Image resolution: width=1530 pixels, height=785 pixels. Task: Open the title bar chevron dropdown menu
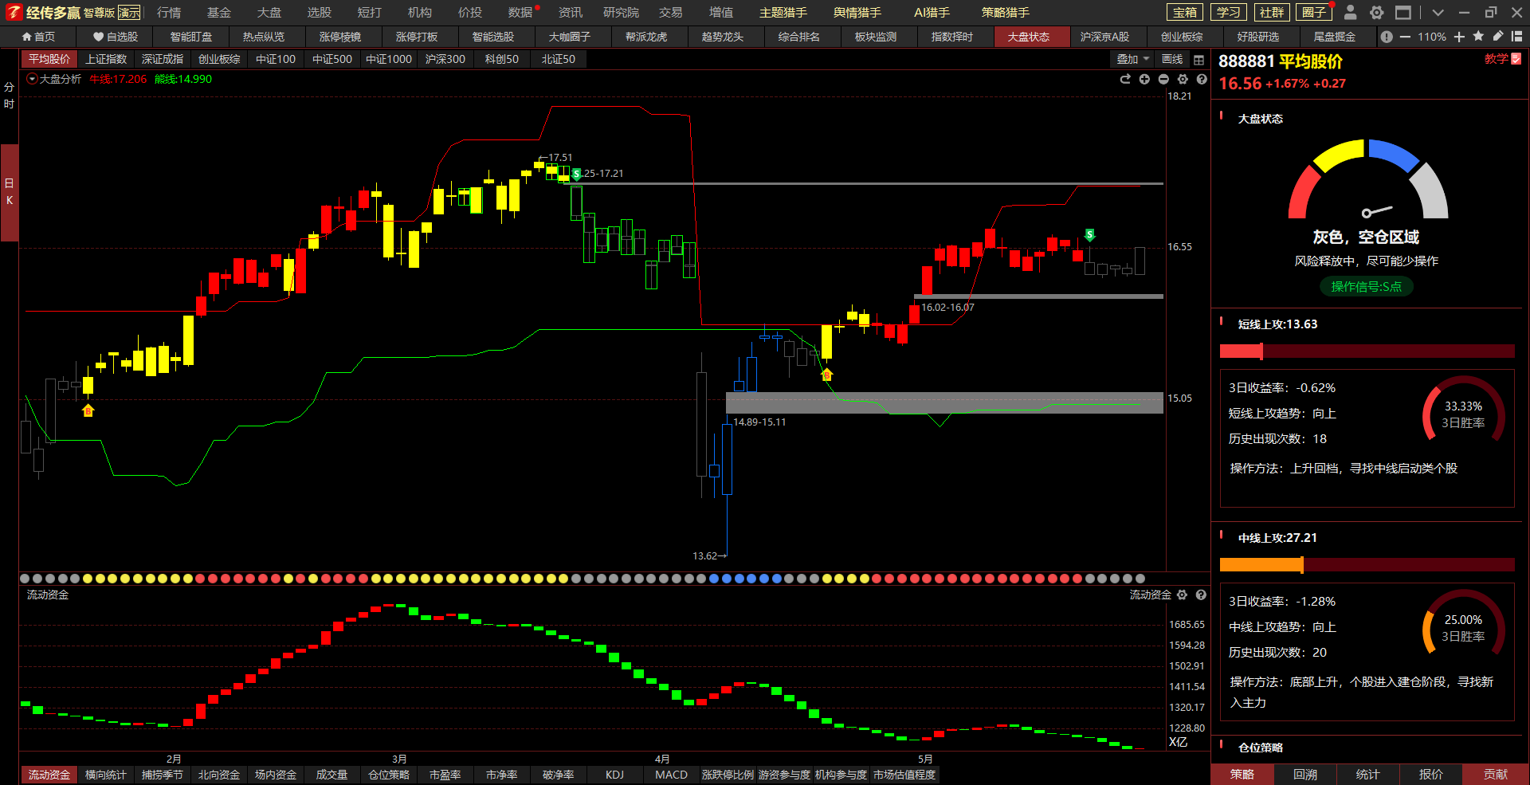click(1438, 12)
